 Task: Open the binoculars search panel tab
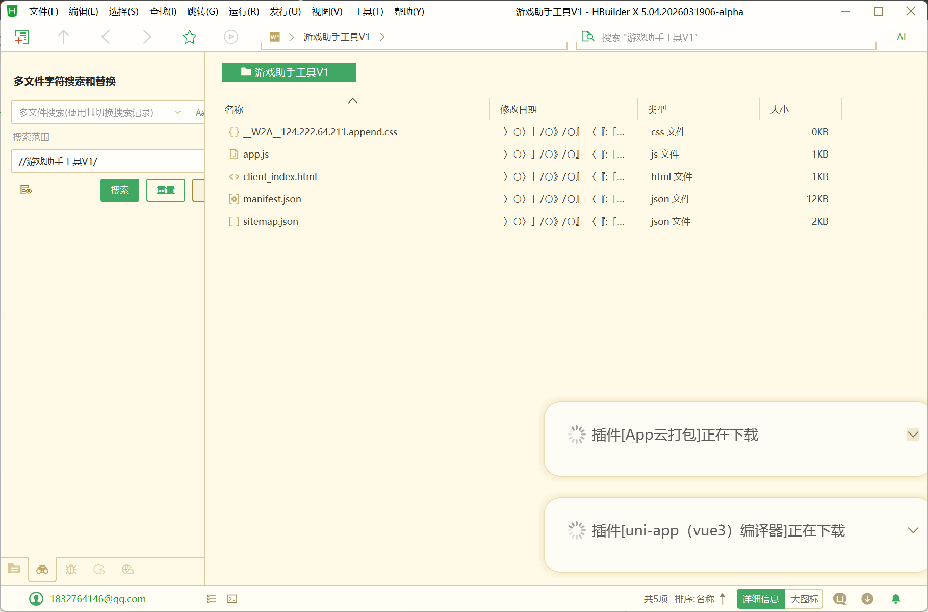(x=42, y=569)
